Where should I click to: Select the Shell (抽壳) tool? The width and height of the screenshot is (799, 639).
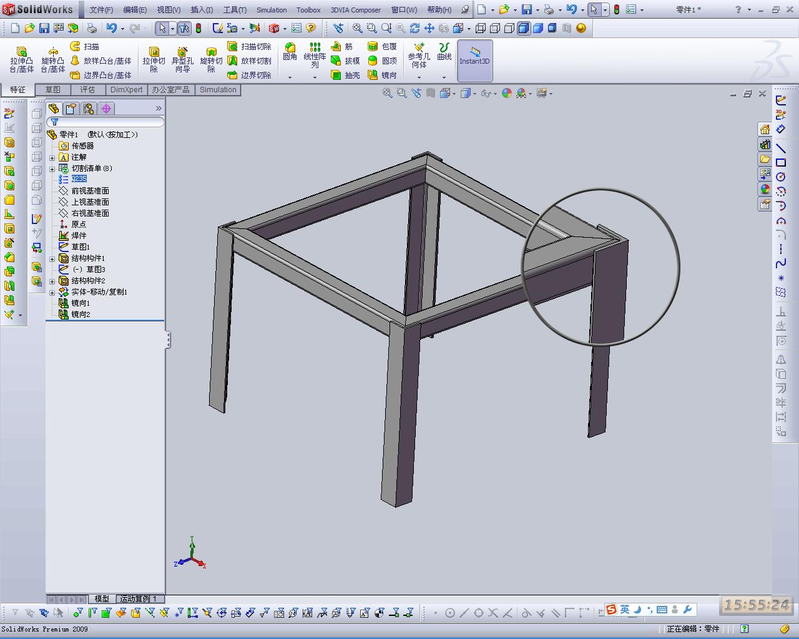tap(346, 75)
